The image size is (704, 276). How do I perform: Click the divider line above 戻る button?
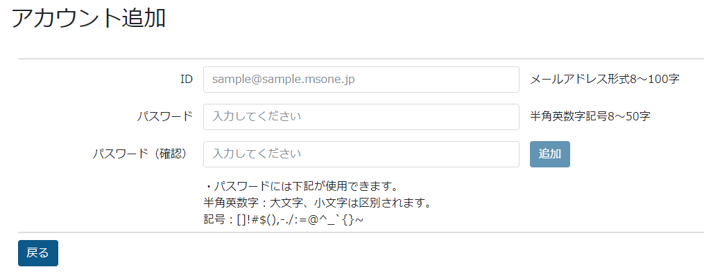[x=361, y=232]
